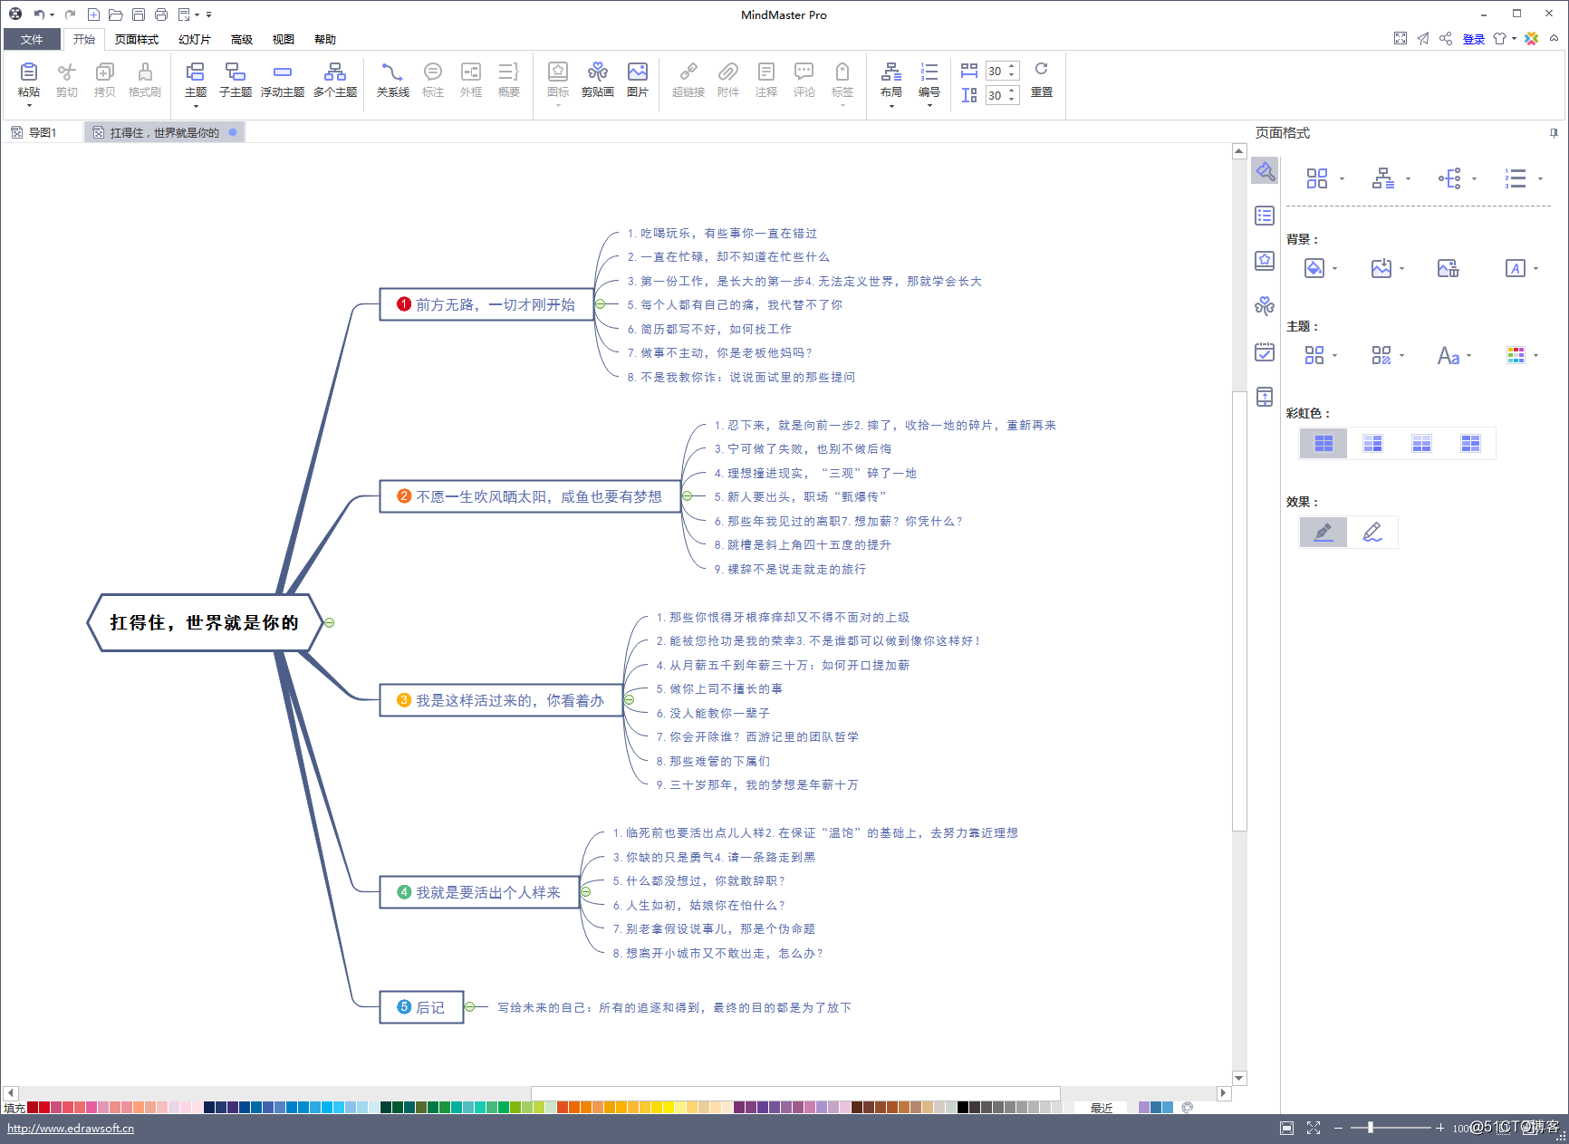Image resolution: width=1569 pixels, height=1144 pixels.
Task: Collapse branch '我是这样活过来的'
Action: pyautogui.click(x=630, y=700)
